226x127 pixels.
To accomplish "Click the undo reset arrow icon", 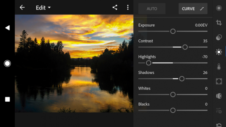I will point(219,125).
